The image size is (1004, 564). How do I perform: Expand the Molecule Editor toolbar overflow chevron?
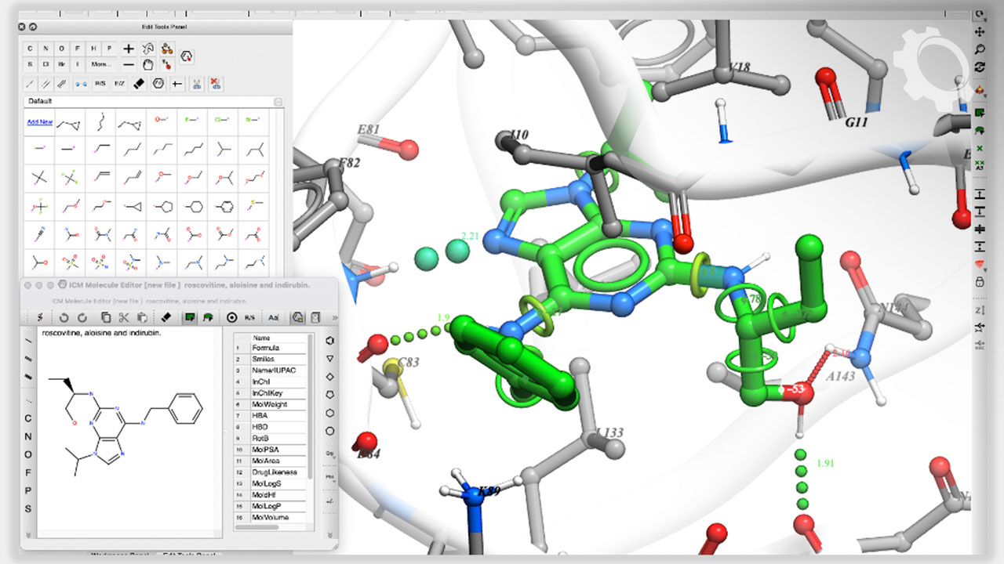[x=335, y=317]
